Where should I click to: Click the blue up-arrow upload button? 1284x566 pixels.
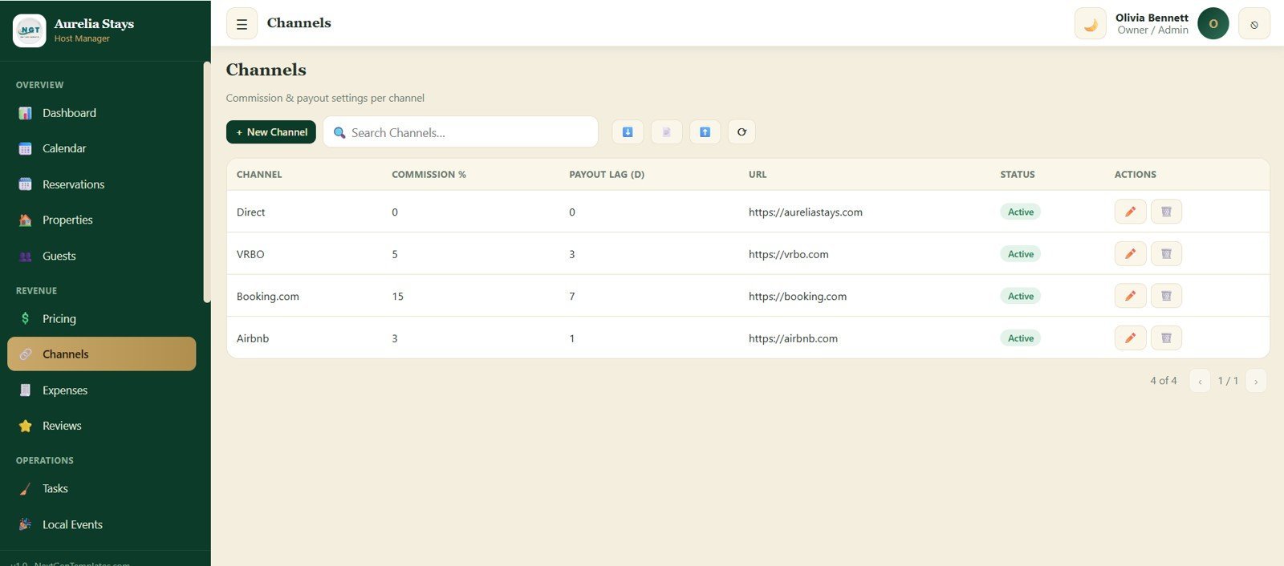pos(705,132)
